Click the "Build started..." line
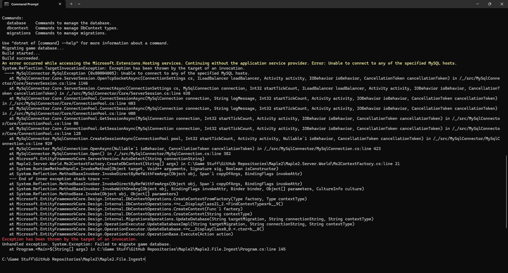The width and height of the screenshot is (508, 273). point(21,53)
